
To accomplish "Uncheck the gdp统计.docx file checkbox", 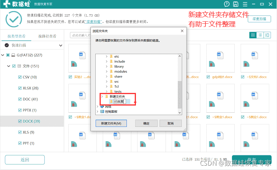I will tap(208, 77).
